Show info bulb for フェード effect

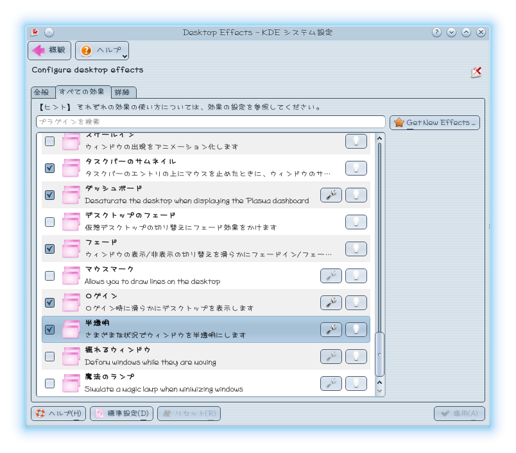click(356, 249)
